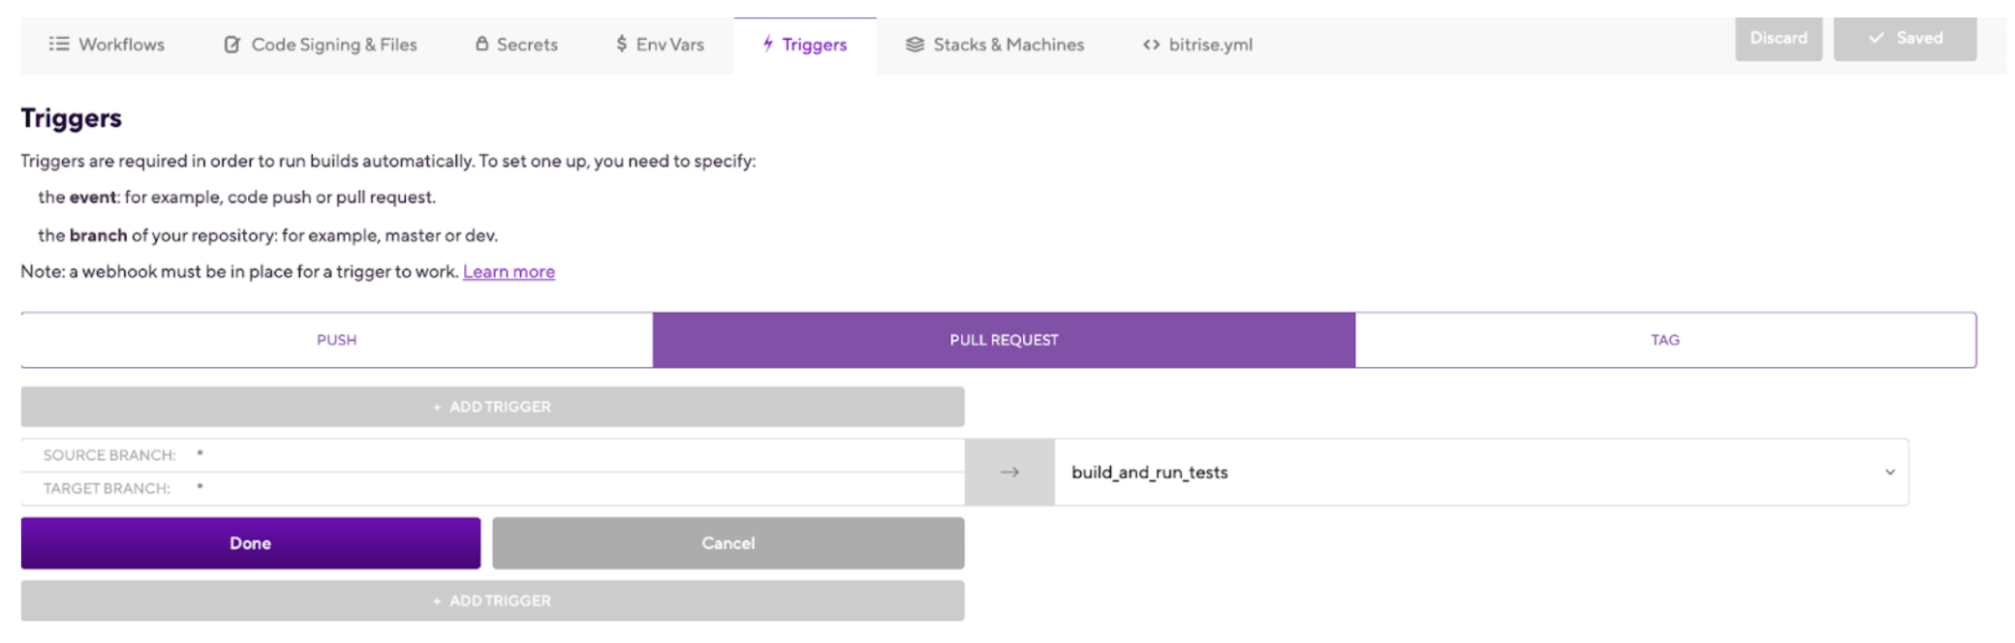Switch to the PUSH trigger tab
The height and width of the screenshot is (643, 2015).
tap(336, 339)
